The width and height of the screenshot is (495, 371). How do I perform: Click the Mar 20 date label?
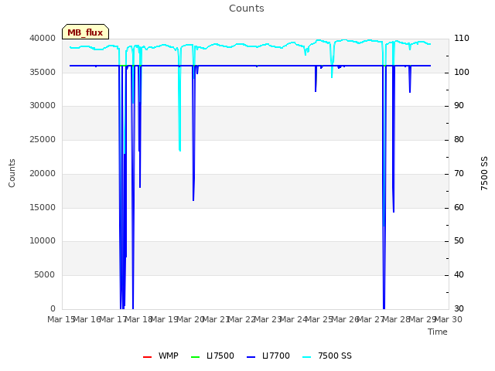coord(191,320)
